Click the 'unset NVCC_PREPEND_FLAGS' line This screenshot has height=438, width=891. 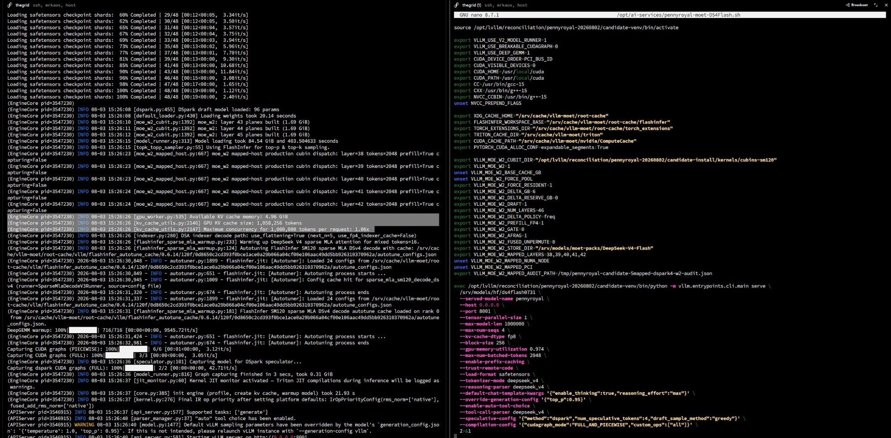tap(488, 103)
